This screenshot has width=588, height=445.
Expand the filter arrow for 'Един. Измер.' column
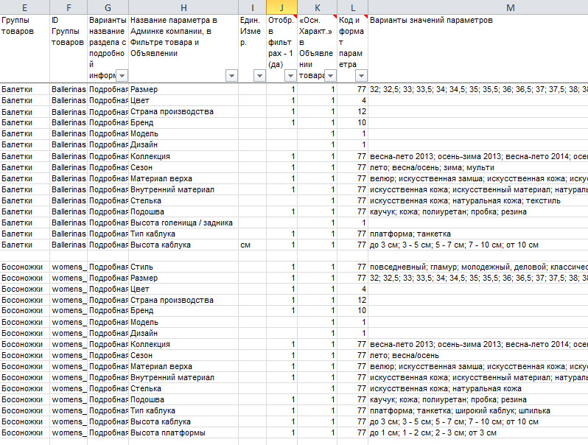pos(259,76)
